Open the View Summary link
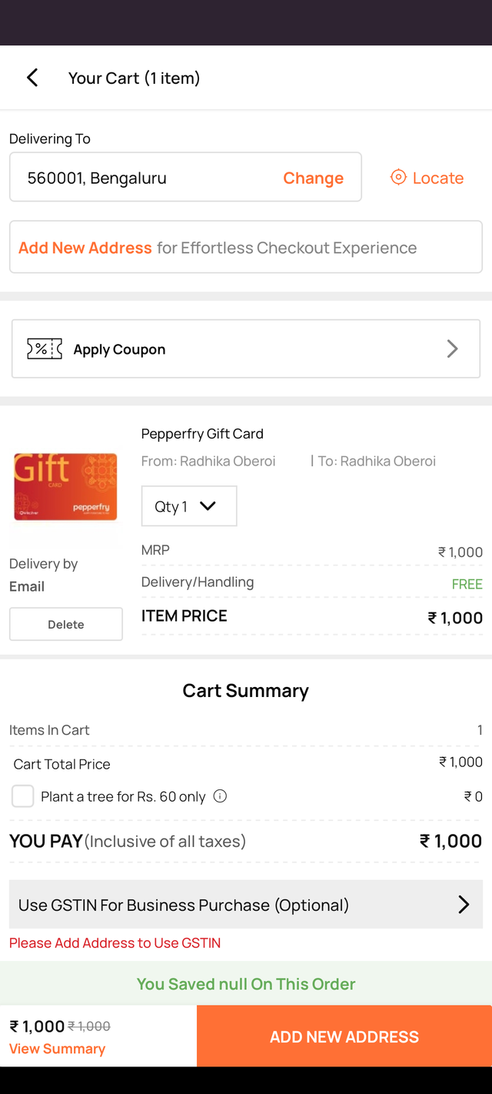Screen dimensions: 492x1094 [x=57, y=1049]
